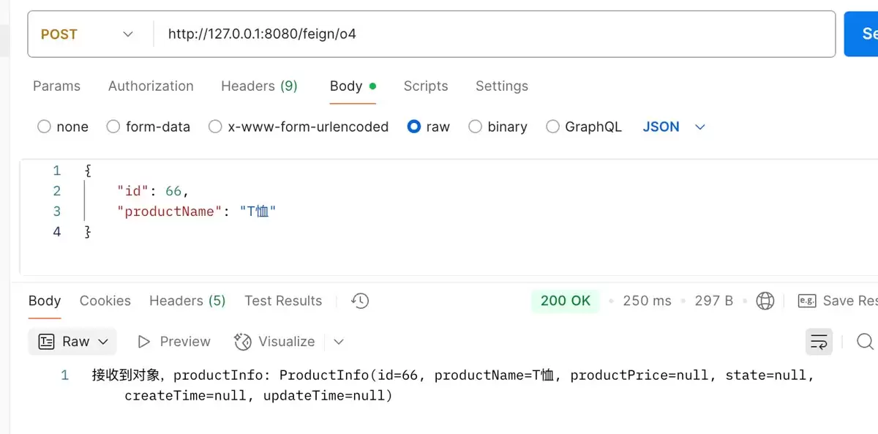Click the 297 B response size
Viewport: 878px width, 434px height.
(x=713, y=301)
